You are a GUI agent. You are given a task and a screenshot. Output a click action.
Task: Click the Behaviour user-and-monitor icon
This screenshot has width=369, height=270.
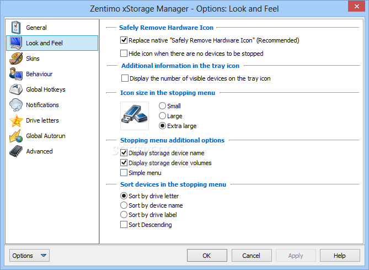click(16, 74)
